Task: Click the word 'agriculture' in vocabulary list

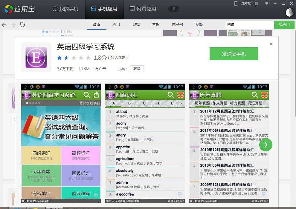Action: [x=125, y=159]
